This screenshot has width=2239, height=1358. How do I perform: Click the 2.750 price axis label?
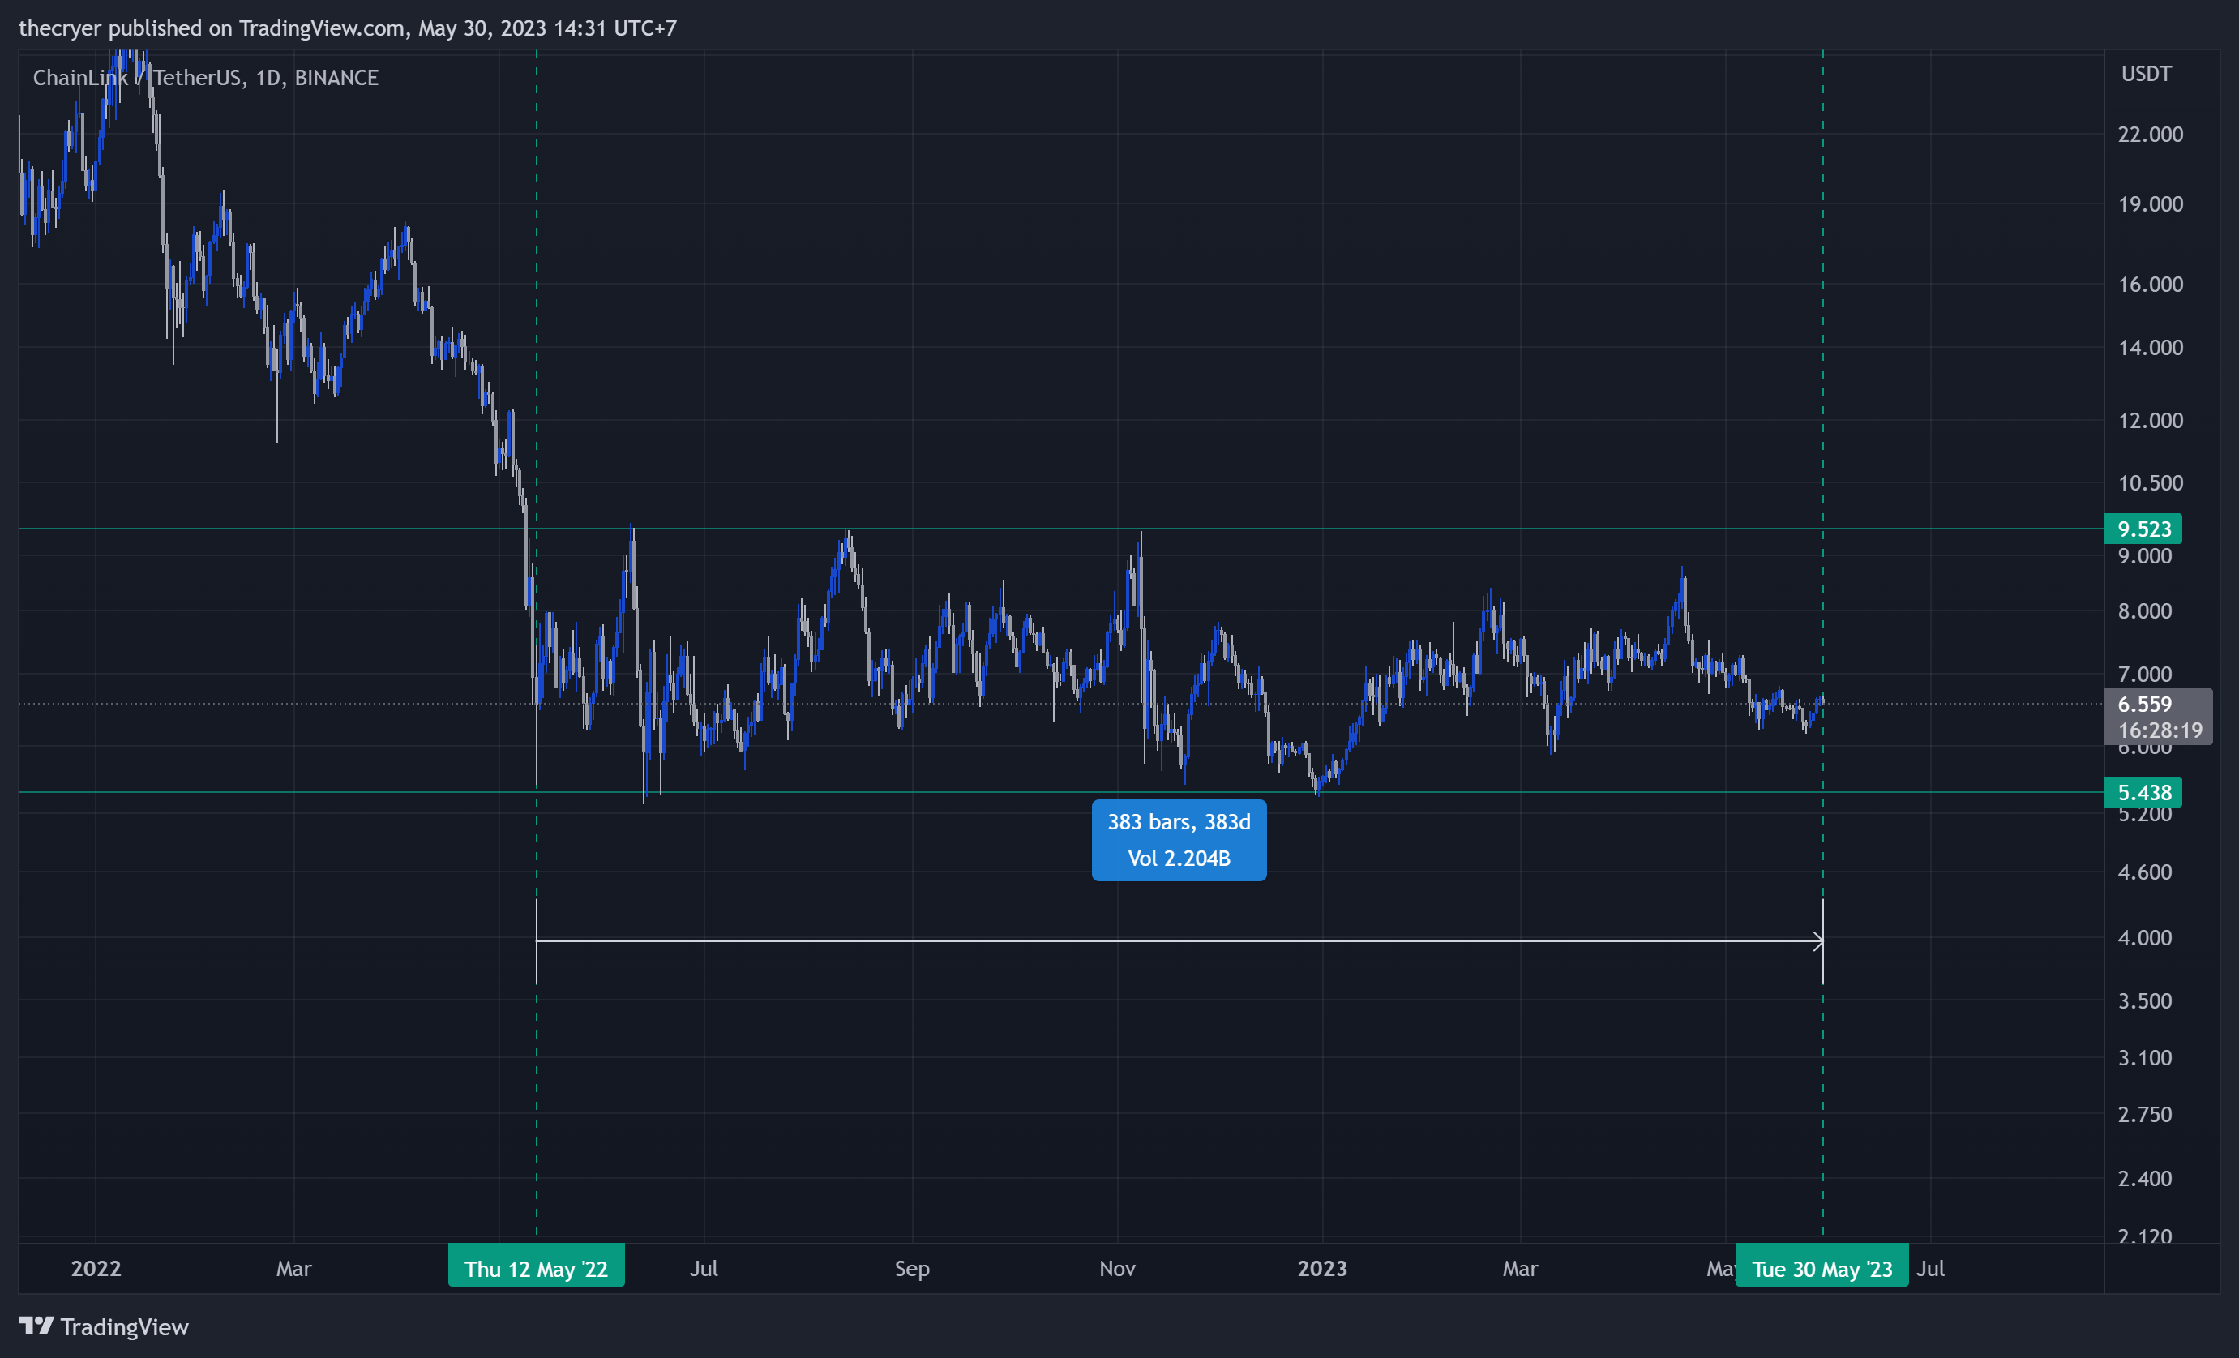click(x=2144, y=1115)
